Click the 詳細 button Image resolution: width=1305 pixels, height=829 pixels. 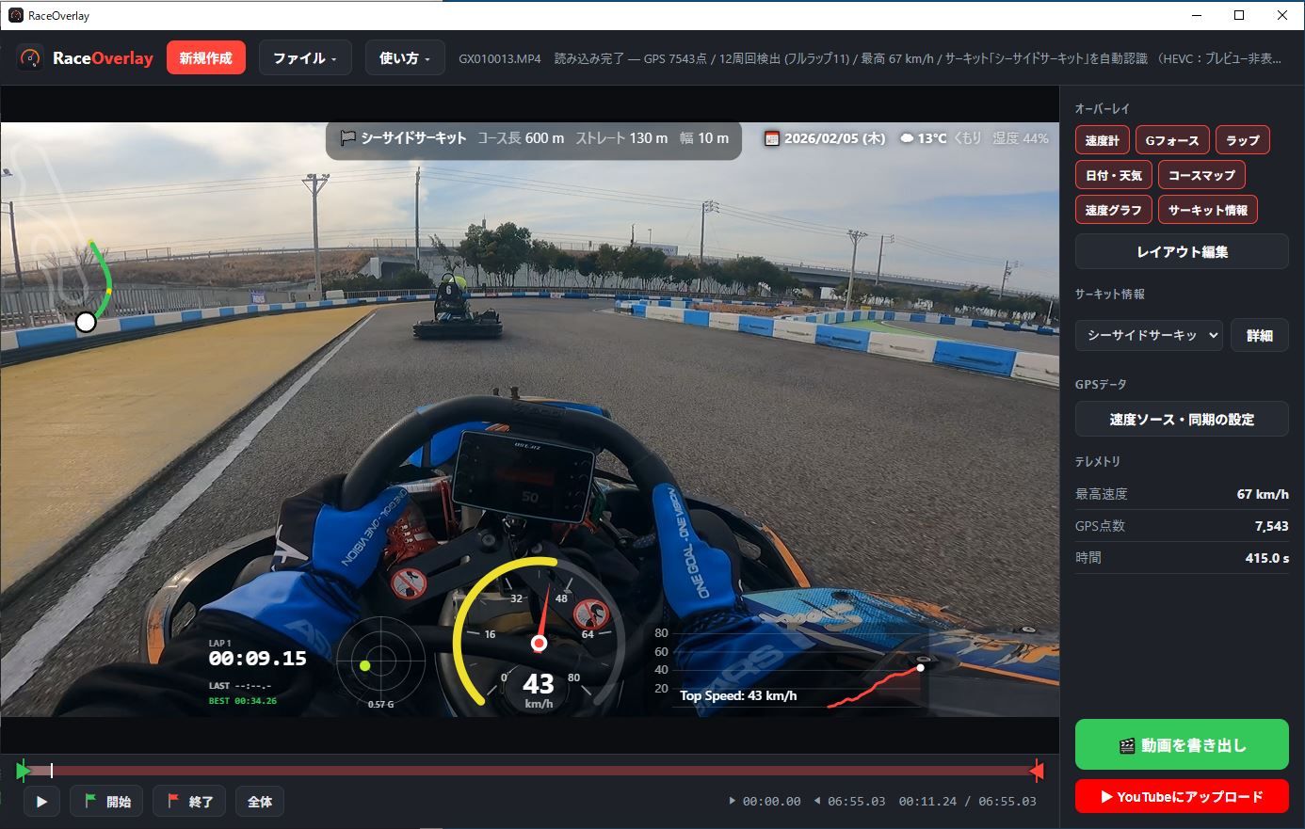1259,335
